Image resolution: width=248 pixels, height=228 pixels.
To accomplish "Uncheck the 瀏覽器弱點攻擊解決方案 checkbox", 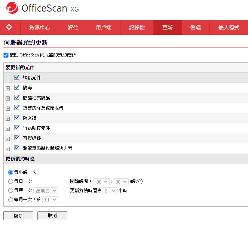I will coord(17,148).
